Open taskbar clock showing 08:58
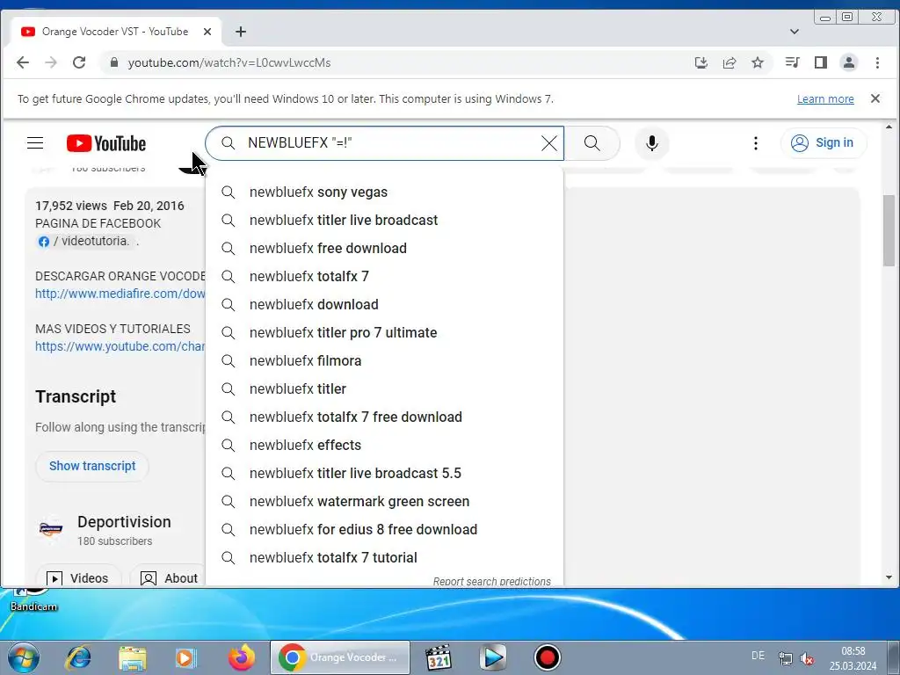This screenshot has height=675, width=900. coord(853,658)
